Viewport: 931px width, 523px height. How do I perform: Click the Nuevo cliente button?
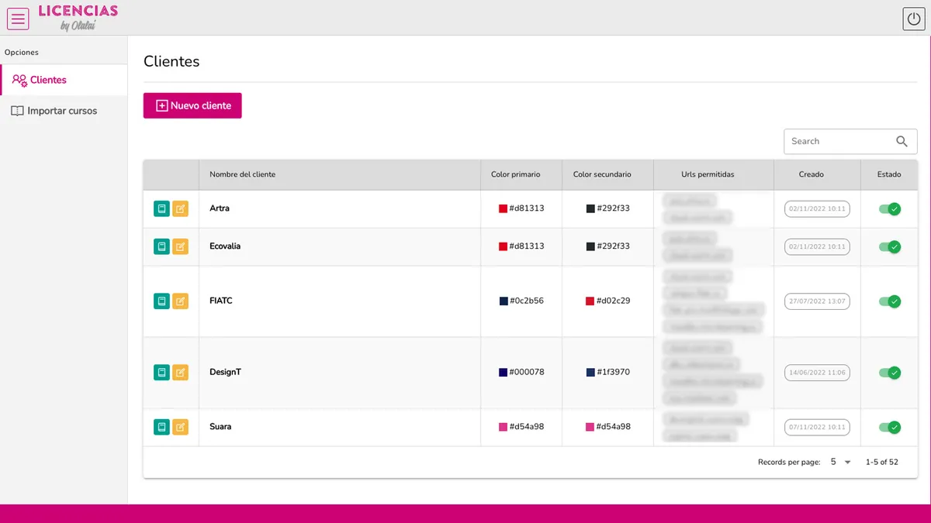(192, 105)
